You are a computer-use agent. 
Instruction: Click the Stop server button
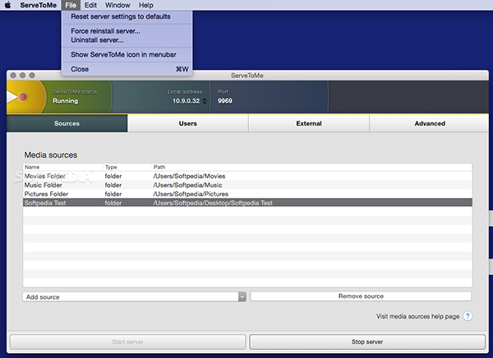tap(367, 342)
